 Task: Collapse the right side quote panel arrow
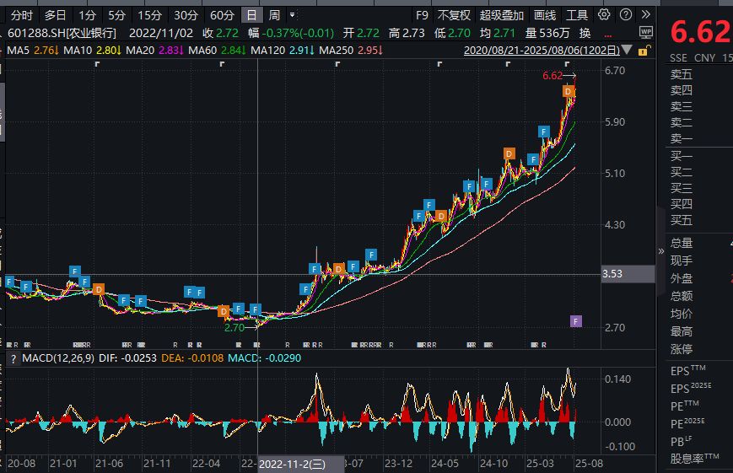(661, 251)
